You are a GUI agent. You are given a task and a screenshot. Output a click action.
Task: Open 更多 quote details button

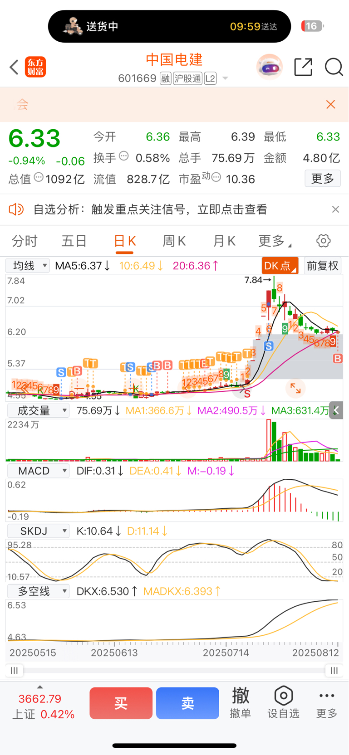(x=323, y=179)
